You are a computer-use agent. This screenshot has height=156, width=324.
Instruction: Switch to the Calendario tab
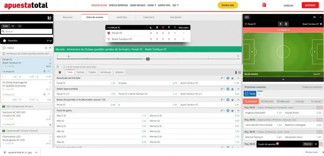tap(149, 17)
